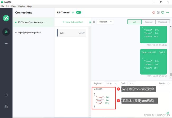
Task: Open the File menu
Action: (2, 6)
